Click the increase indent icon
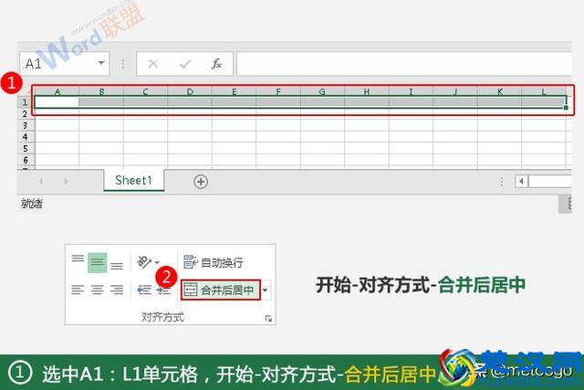The height and width of the screenshot is (390, 584). pyautogui.click(x=163, y=290)
